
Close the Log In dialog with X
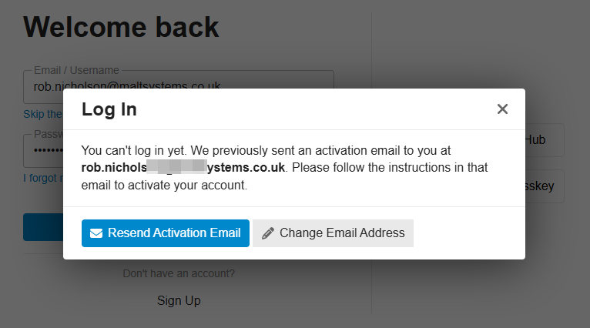[x=502, y=109]
